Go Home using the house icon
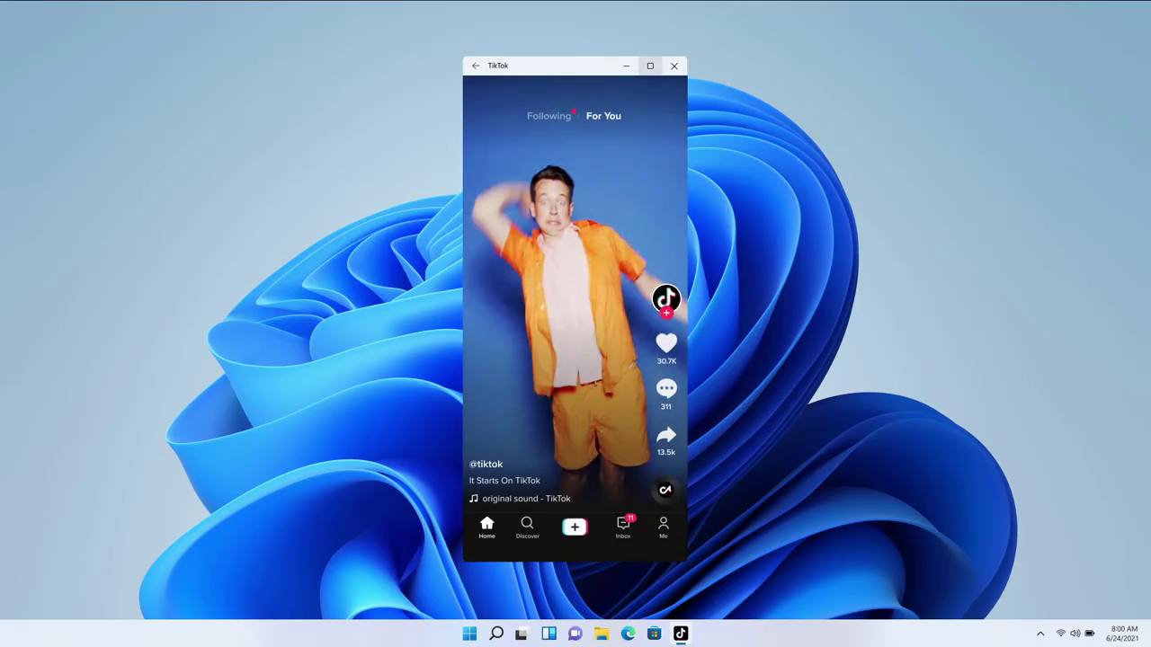This screenshot has width=1151, height=647. tap(486, 527)
